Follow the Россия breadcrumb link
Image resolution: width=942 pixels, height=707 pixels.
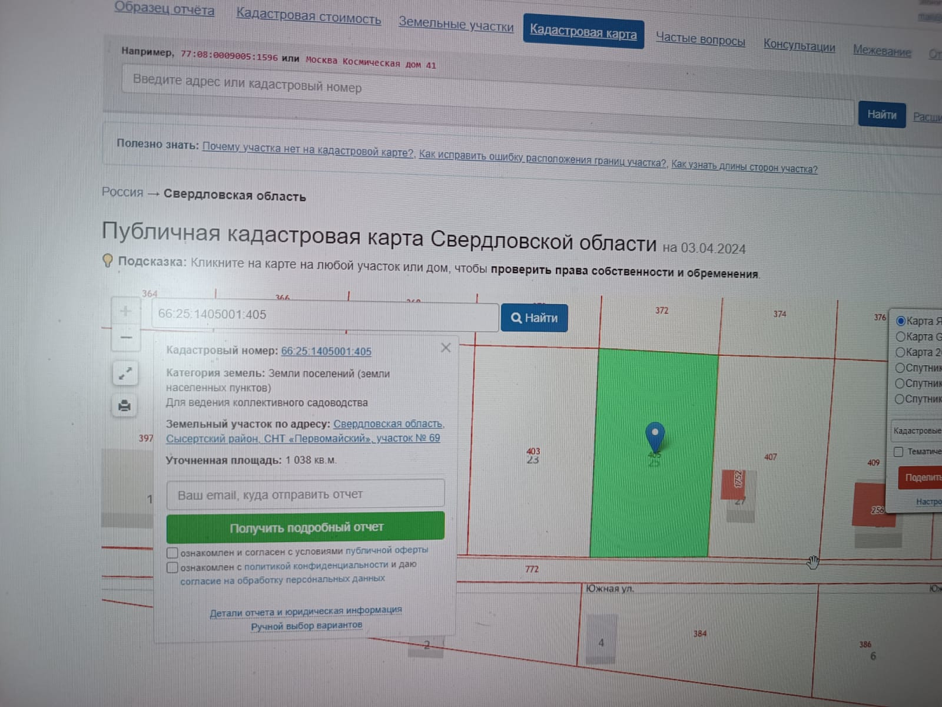[x=122, y=192]
